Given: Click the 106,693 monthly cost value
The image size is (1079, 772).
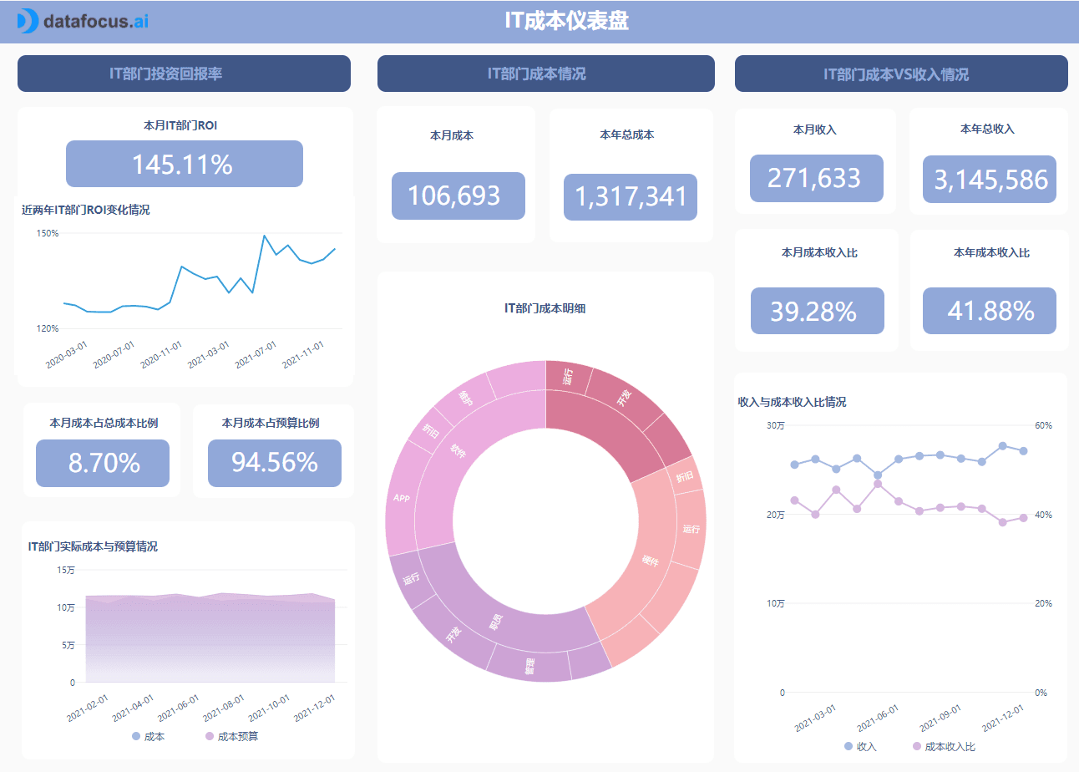Looking at the screenshot, I should [458, 196].
